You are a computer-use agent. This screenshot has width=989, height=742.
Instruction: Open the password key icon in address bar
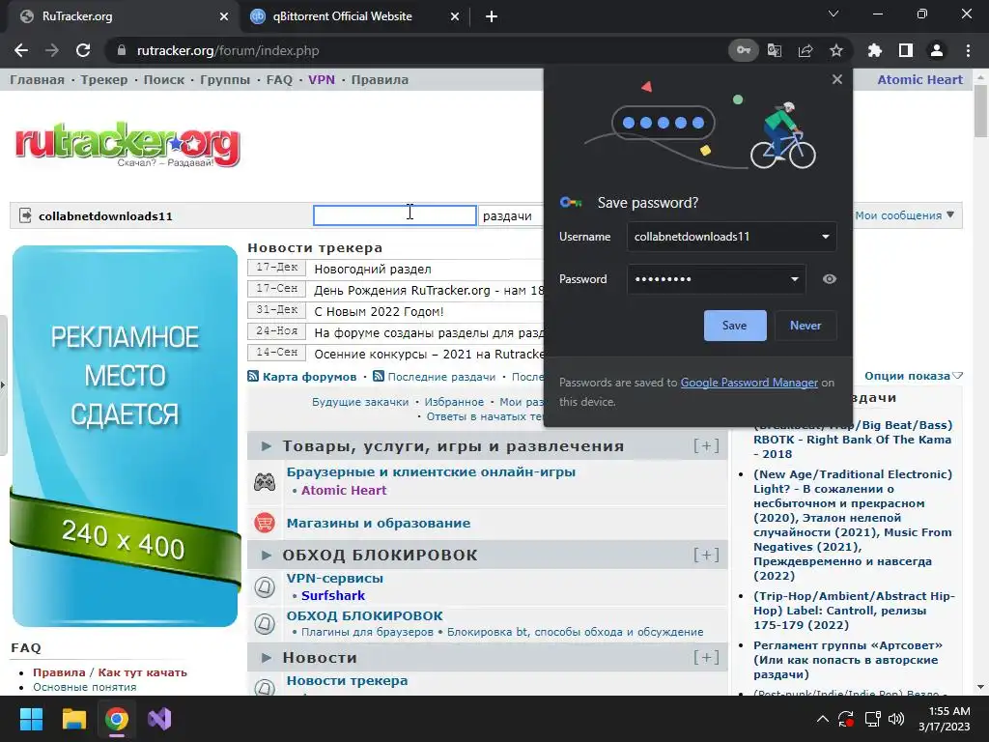coord(744,50)
